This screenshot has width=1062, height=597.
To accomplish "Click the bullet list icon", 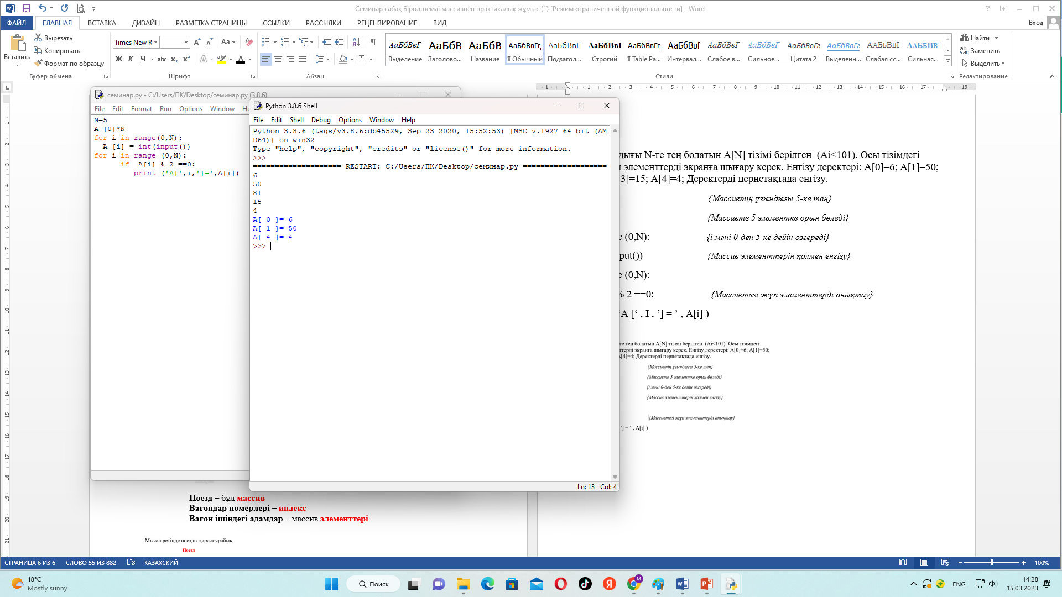I will pyautogui.click(x=266, y=42).
